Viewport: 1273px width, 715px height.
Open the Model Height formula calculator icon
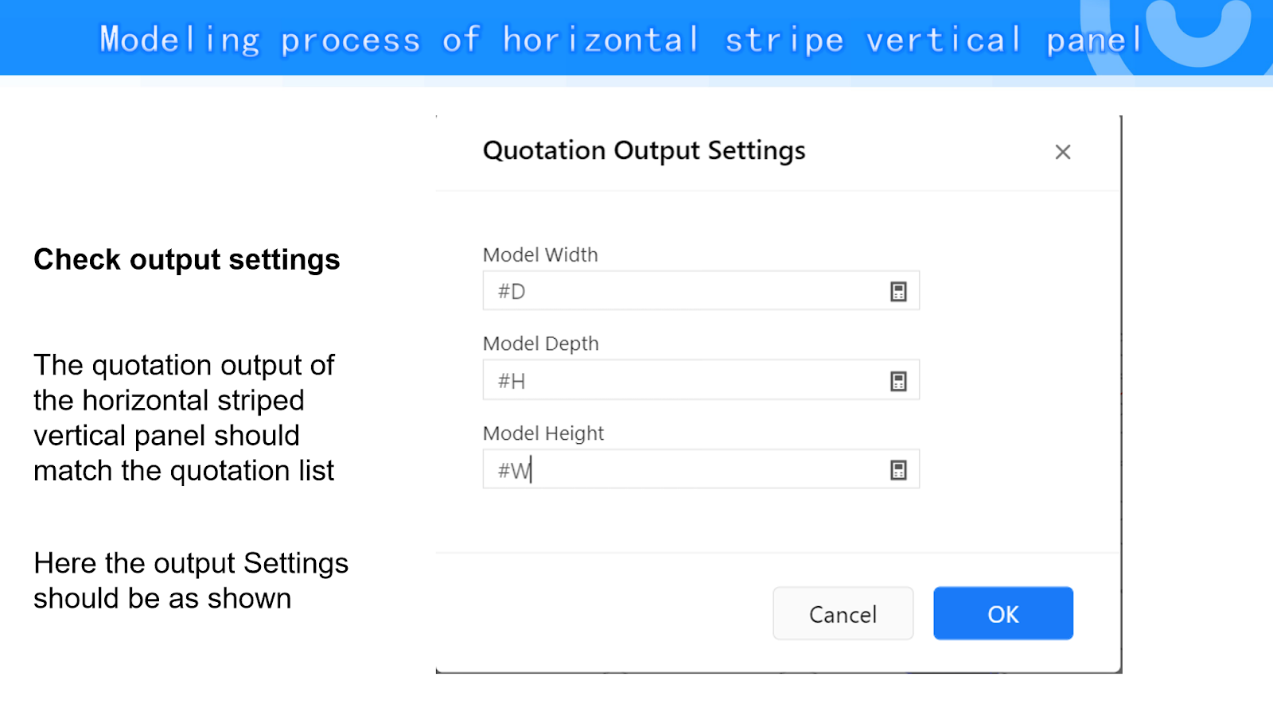(x=898, y=471)
